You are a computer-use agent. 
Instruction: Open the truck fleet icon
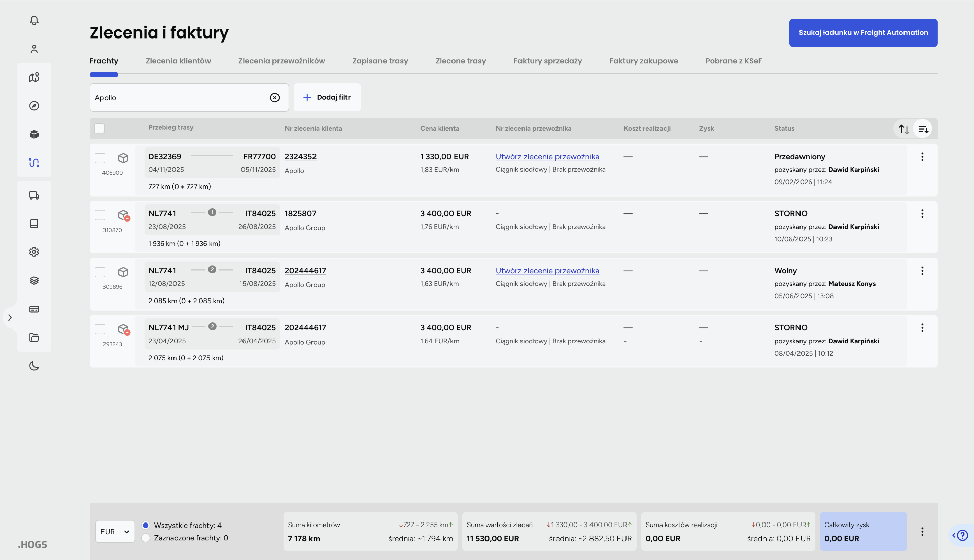click(34, 195)
